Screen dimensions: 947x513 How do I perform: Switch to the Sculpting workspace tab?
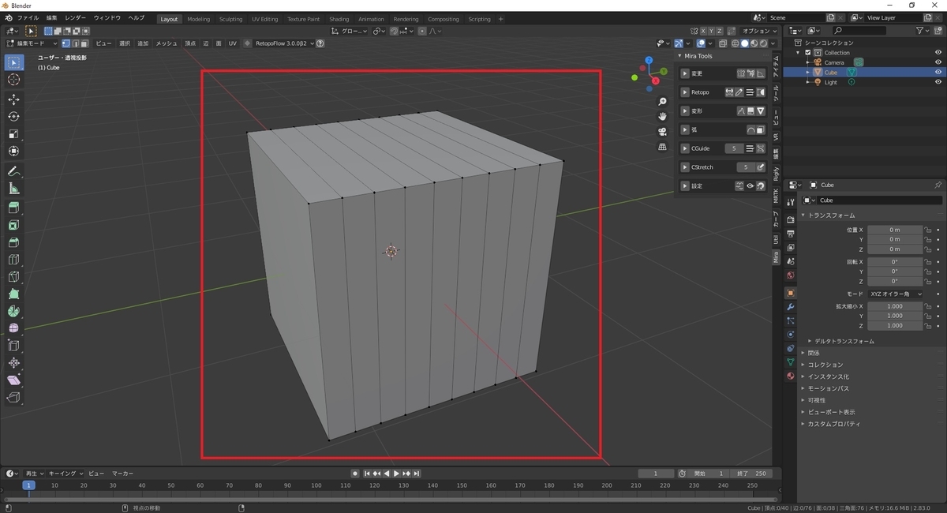(230, 19)
